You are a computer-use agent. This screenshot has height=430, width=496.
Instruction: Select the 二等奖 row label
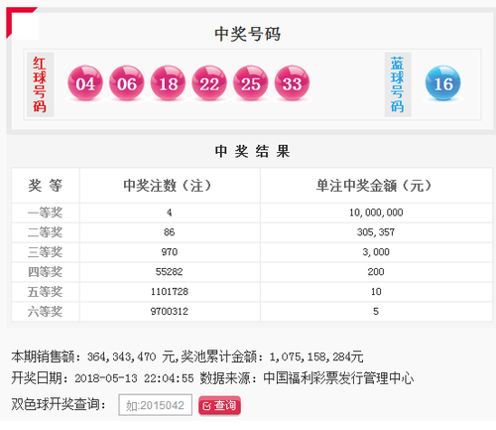(45, 232)
